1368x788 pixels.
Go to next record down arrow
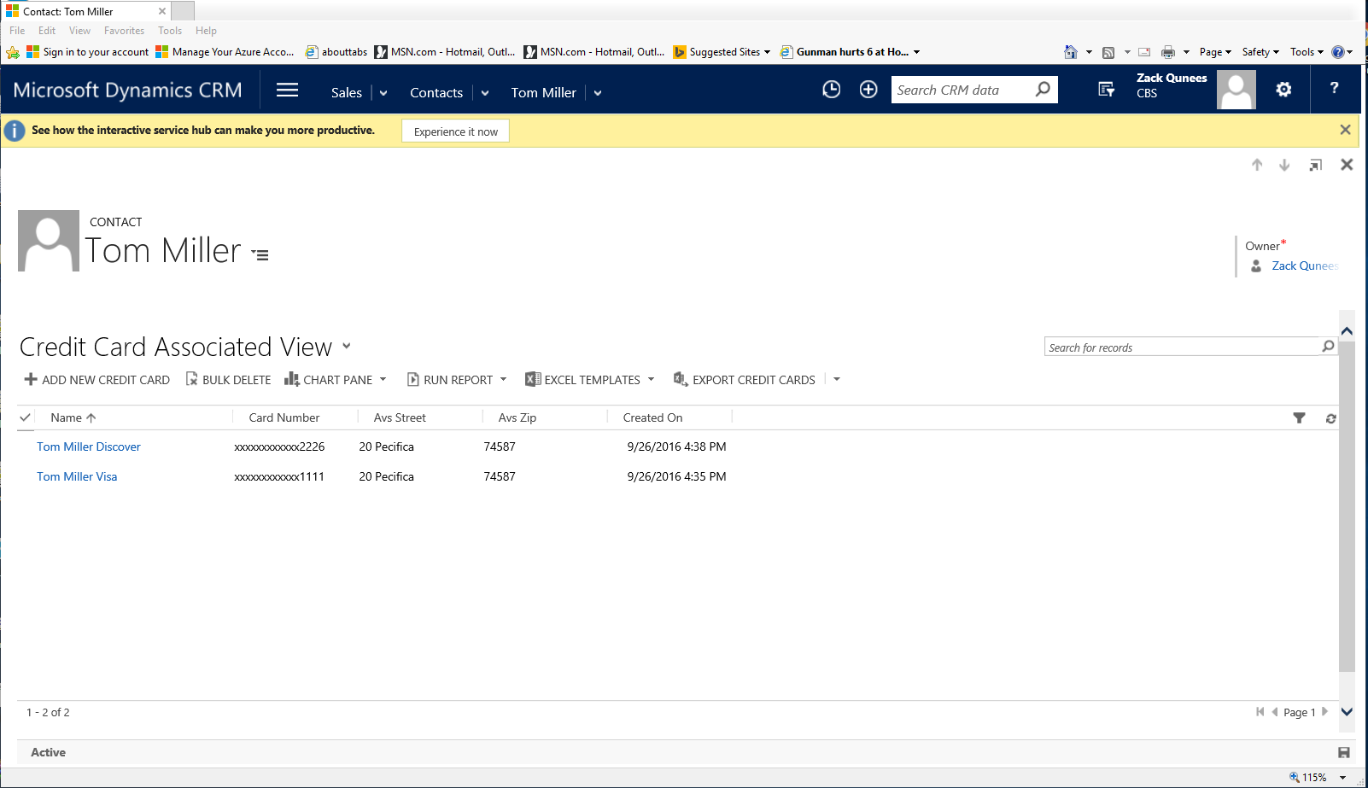(1284, 165)
